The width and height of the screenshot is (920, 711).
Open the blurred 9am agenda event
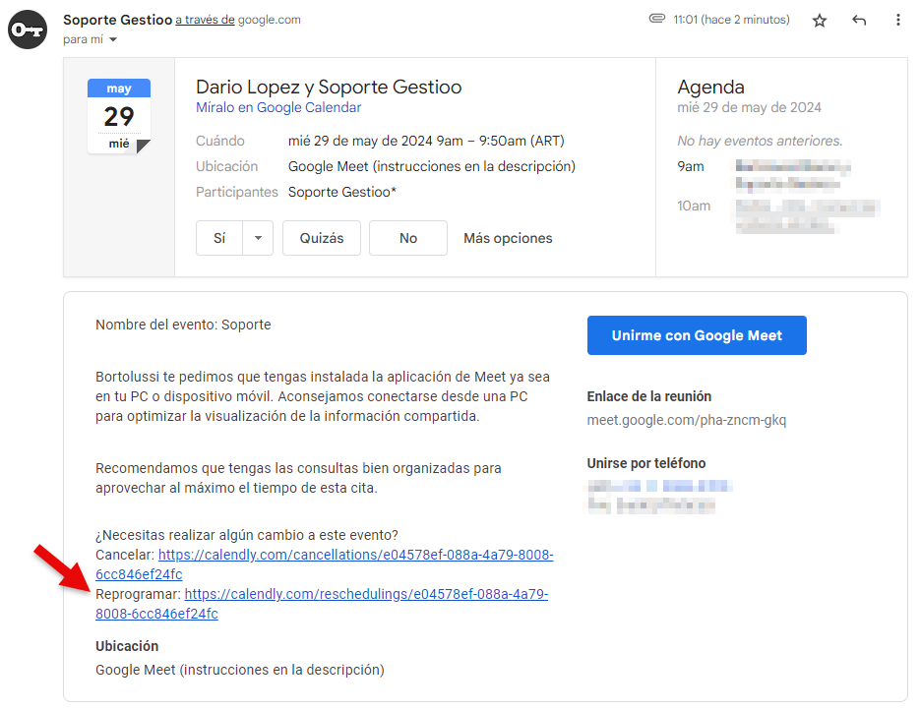[793, 175]
